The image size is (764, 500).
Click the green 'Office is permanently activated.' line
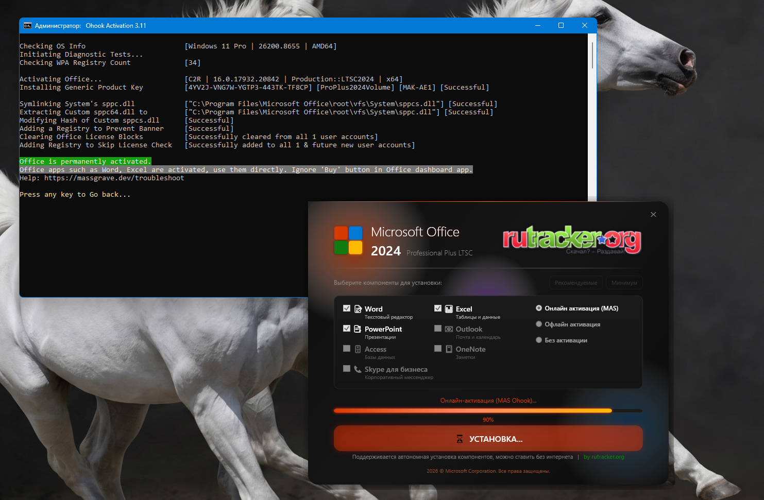click(86, 162)
